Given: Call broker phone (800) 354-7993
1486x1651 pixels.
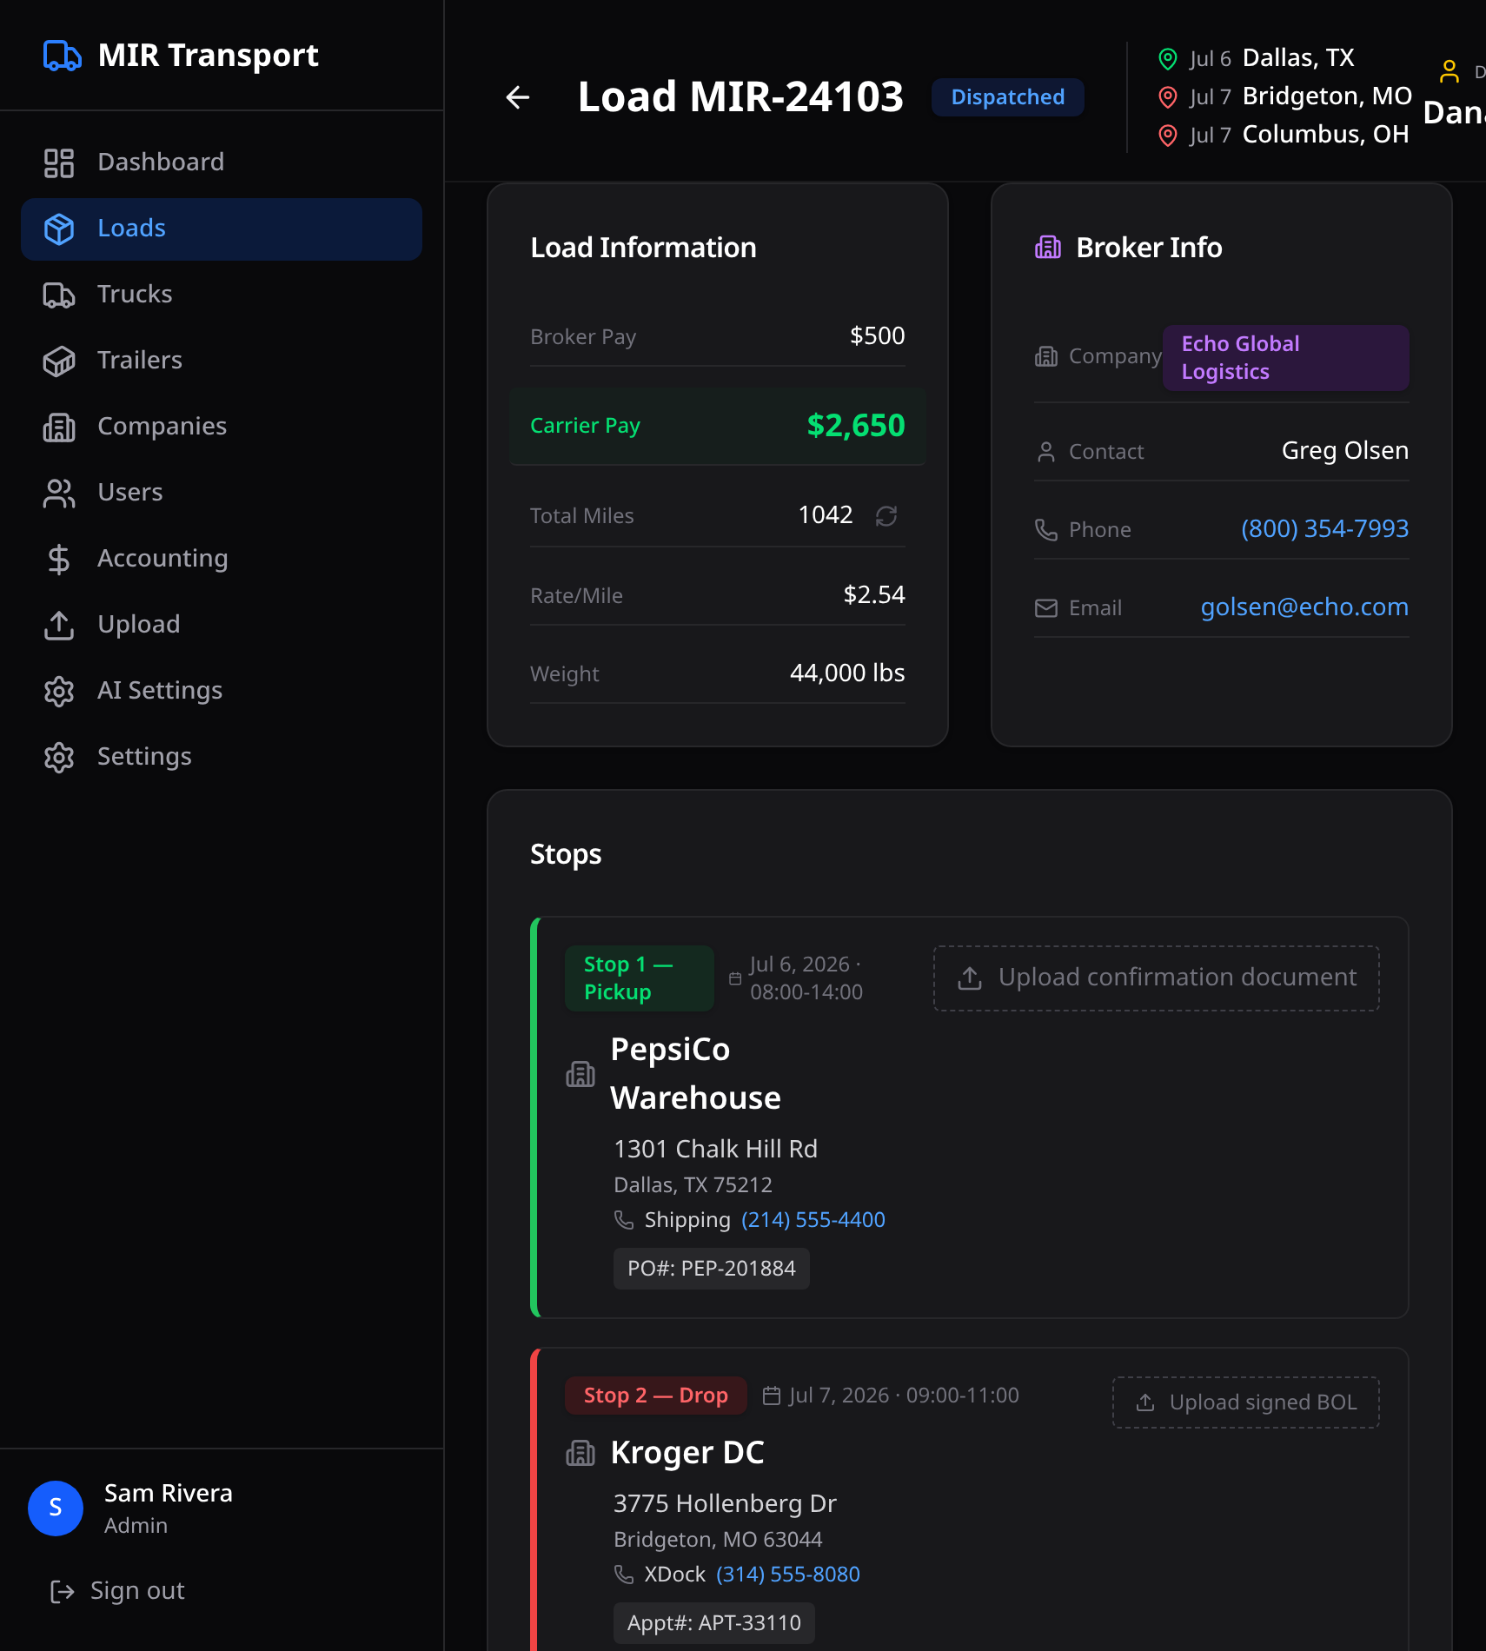Looking at the screenshot, I should pyautogui.click(x=1324, y=529).
